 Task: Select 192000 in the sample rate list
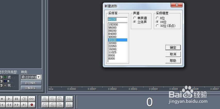[118, 24]
